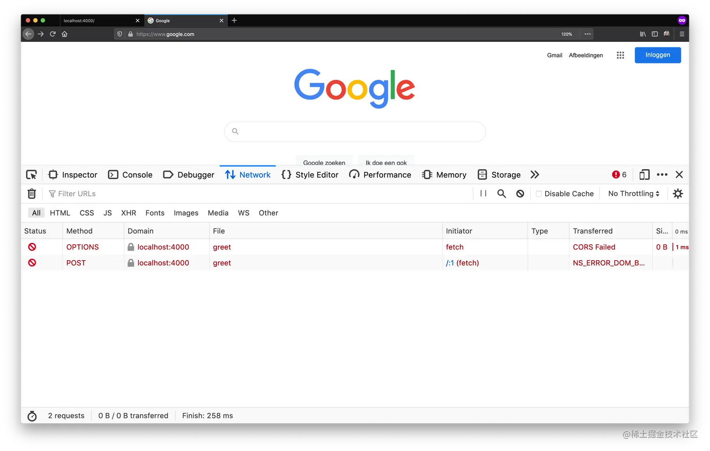Go forward with browser forward arrow
Image resolution: width=710 pixels, height=451 pixels.
[40, 34]
